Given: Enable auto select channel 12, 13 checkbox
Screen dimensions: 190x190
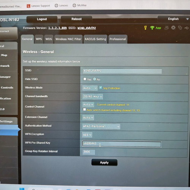Looking at the screenshot, I should point(84,109).
